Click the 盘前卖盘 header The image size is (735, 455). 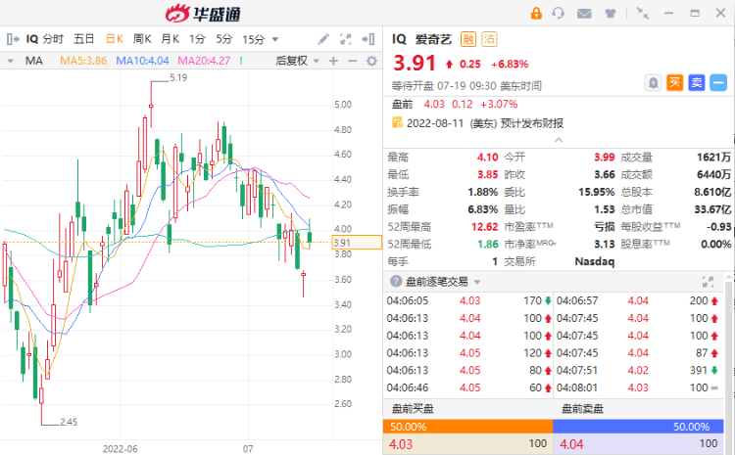click(583, 409)
